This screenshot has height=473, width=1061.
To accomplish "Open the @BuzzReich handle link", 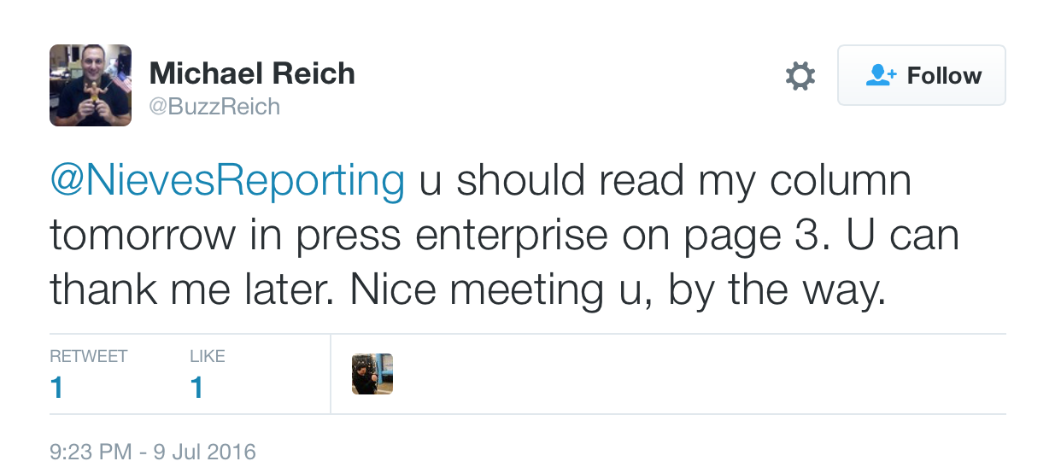I will coord(214,107).
